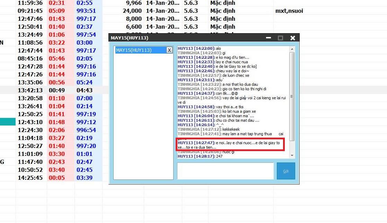Maximize the MAY15(HUY113) chat window
Image resolution: width=387 pixels, height=223 pixels.
coord(280,38)
